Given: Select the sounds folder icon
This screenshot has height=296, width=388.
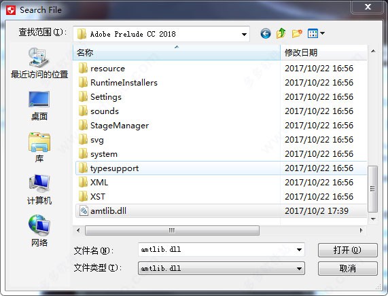Looking at the screenshot, I should [83, 111].
